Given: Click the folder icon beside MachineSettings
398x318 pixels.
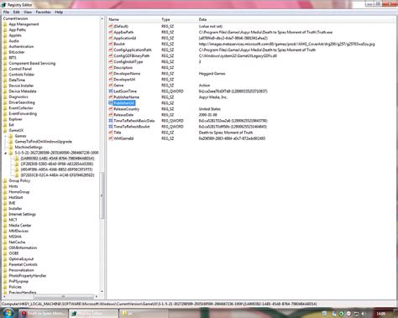Looking at the screenshot, I should [x=11, y=147].
